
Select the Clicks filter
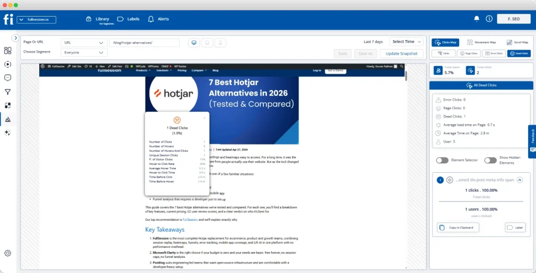click(444, 54)
